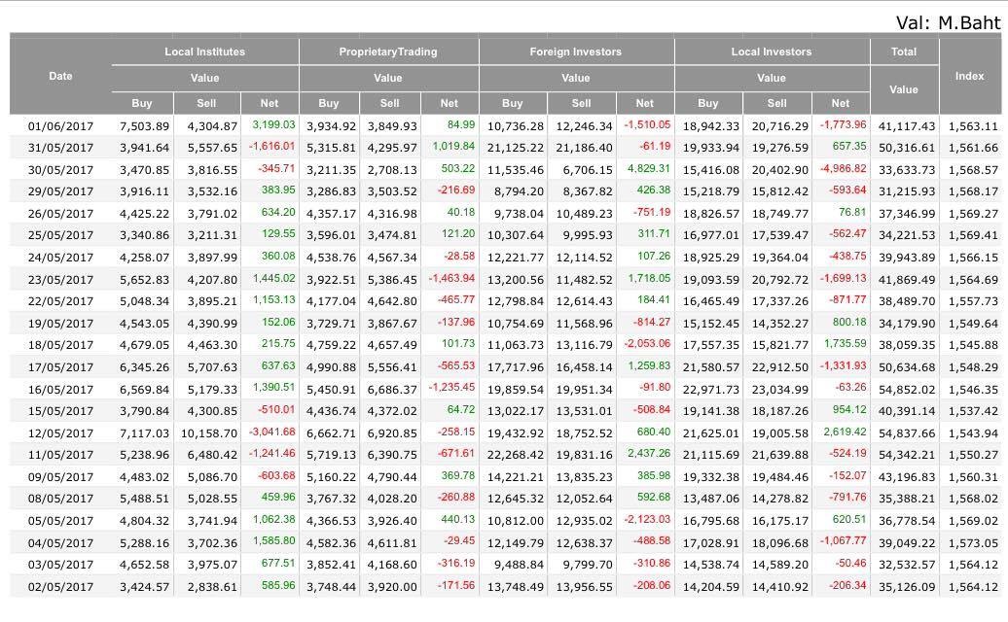Select the 01/06/2017 date cell
The width and height of the screenshot is (1008, 622).
(x=60, y=126)
